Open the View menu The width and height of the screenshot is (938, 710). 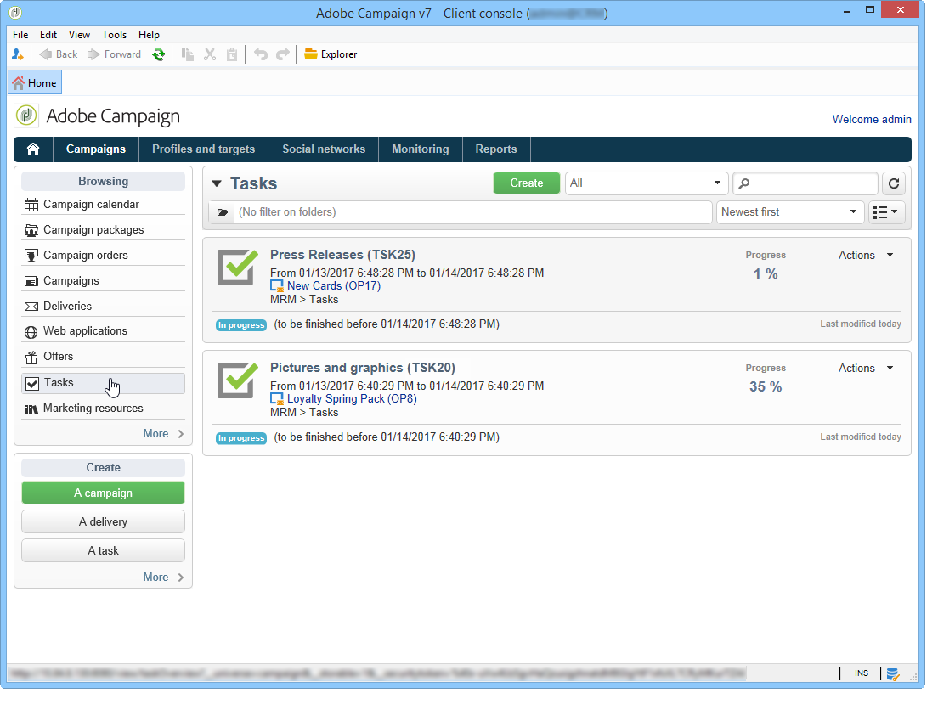point(79,35)
